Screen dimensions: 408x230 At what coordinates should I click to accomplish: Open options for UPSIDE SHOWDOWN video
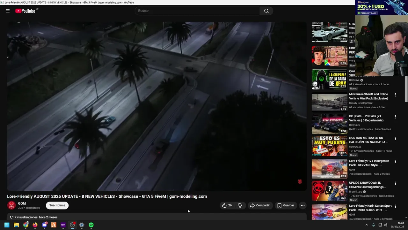[x=395, y=184]
